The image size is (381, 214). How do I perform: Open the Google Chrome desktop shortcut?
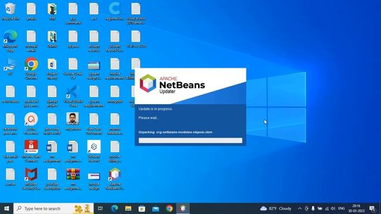pos(31,68)
